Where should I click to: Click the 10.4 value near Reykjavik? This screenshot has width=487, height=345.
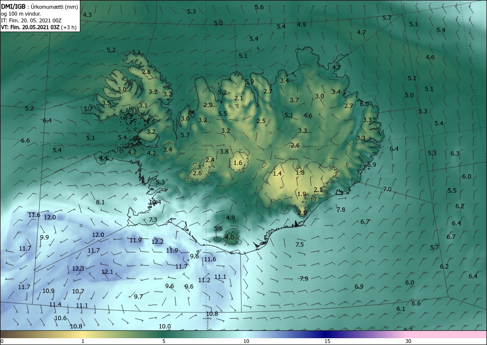[155, 202]
